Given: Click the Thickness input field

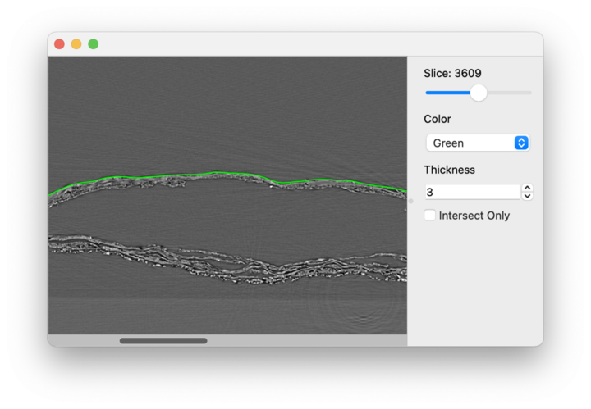Looking at the screenshot, I should [473, 192].
